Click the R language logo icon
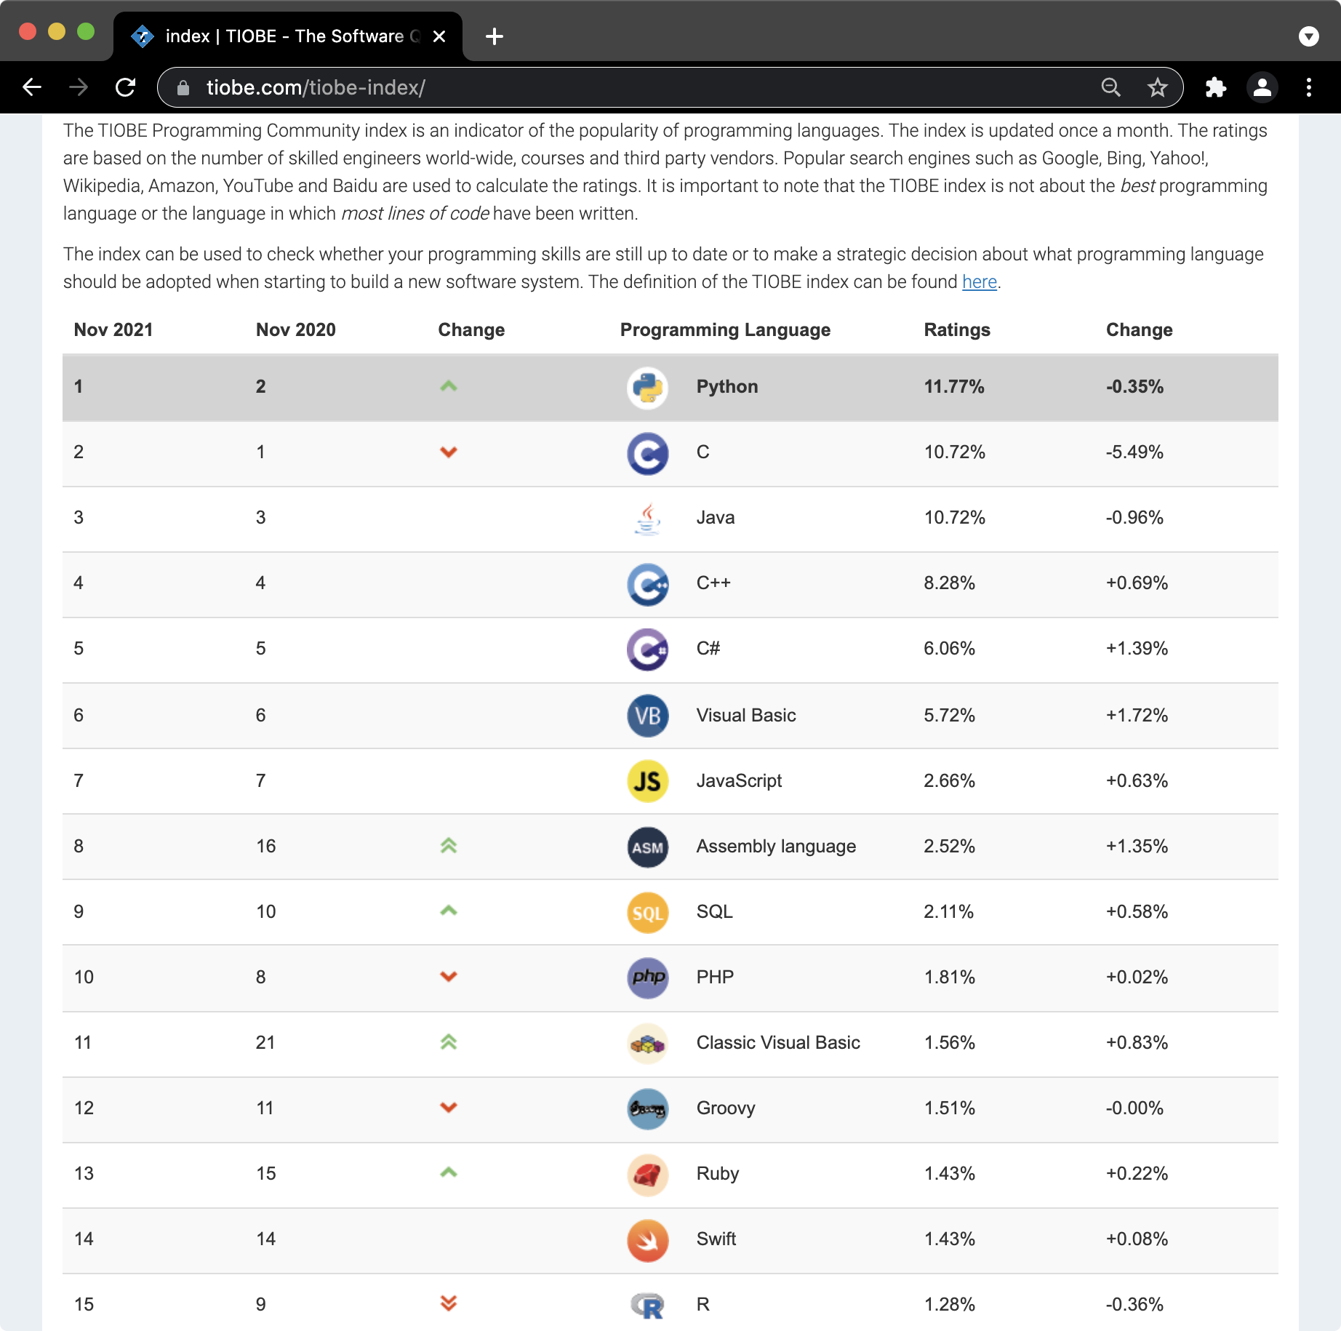Image resolution: width=1341 pixels, height=1331 pixels. click(x=647, y=1306)
